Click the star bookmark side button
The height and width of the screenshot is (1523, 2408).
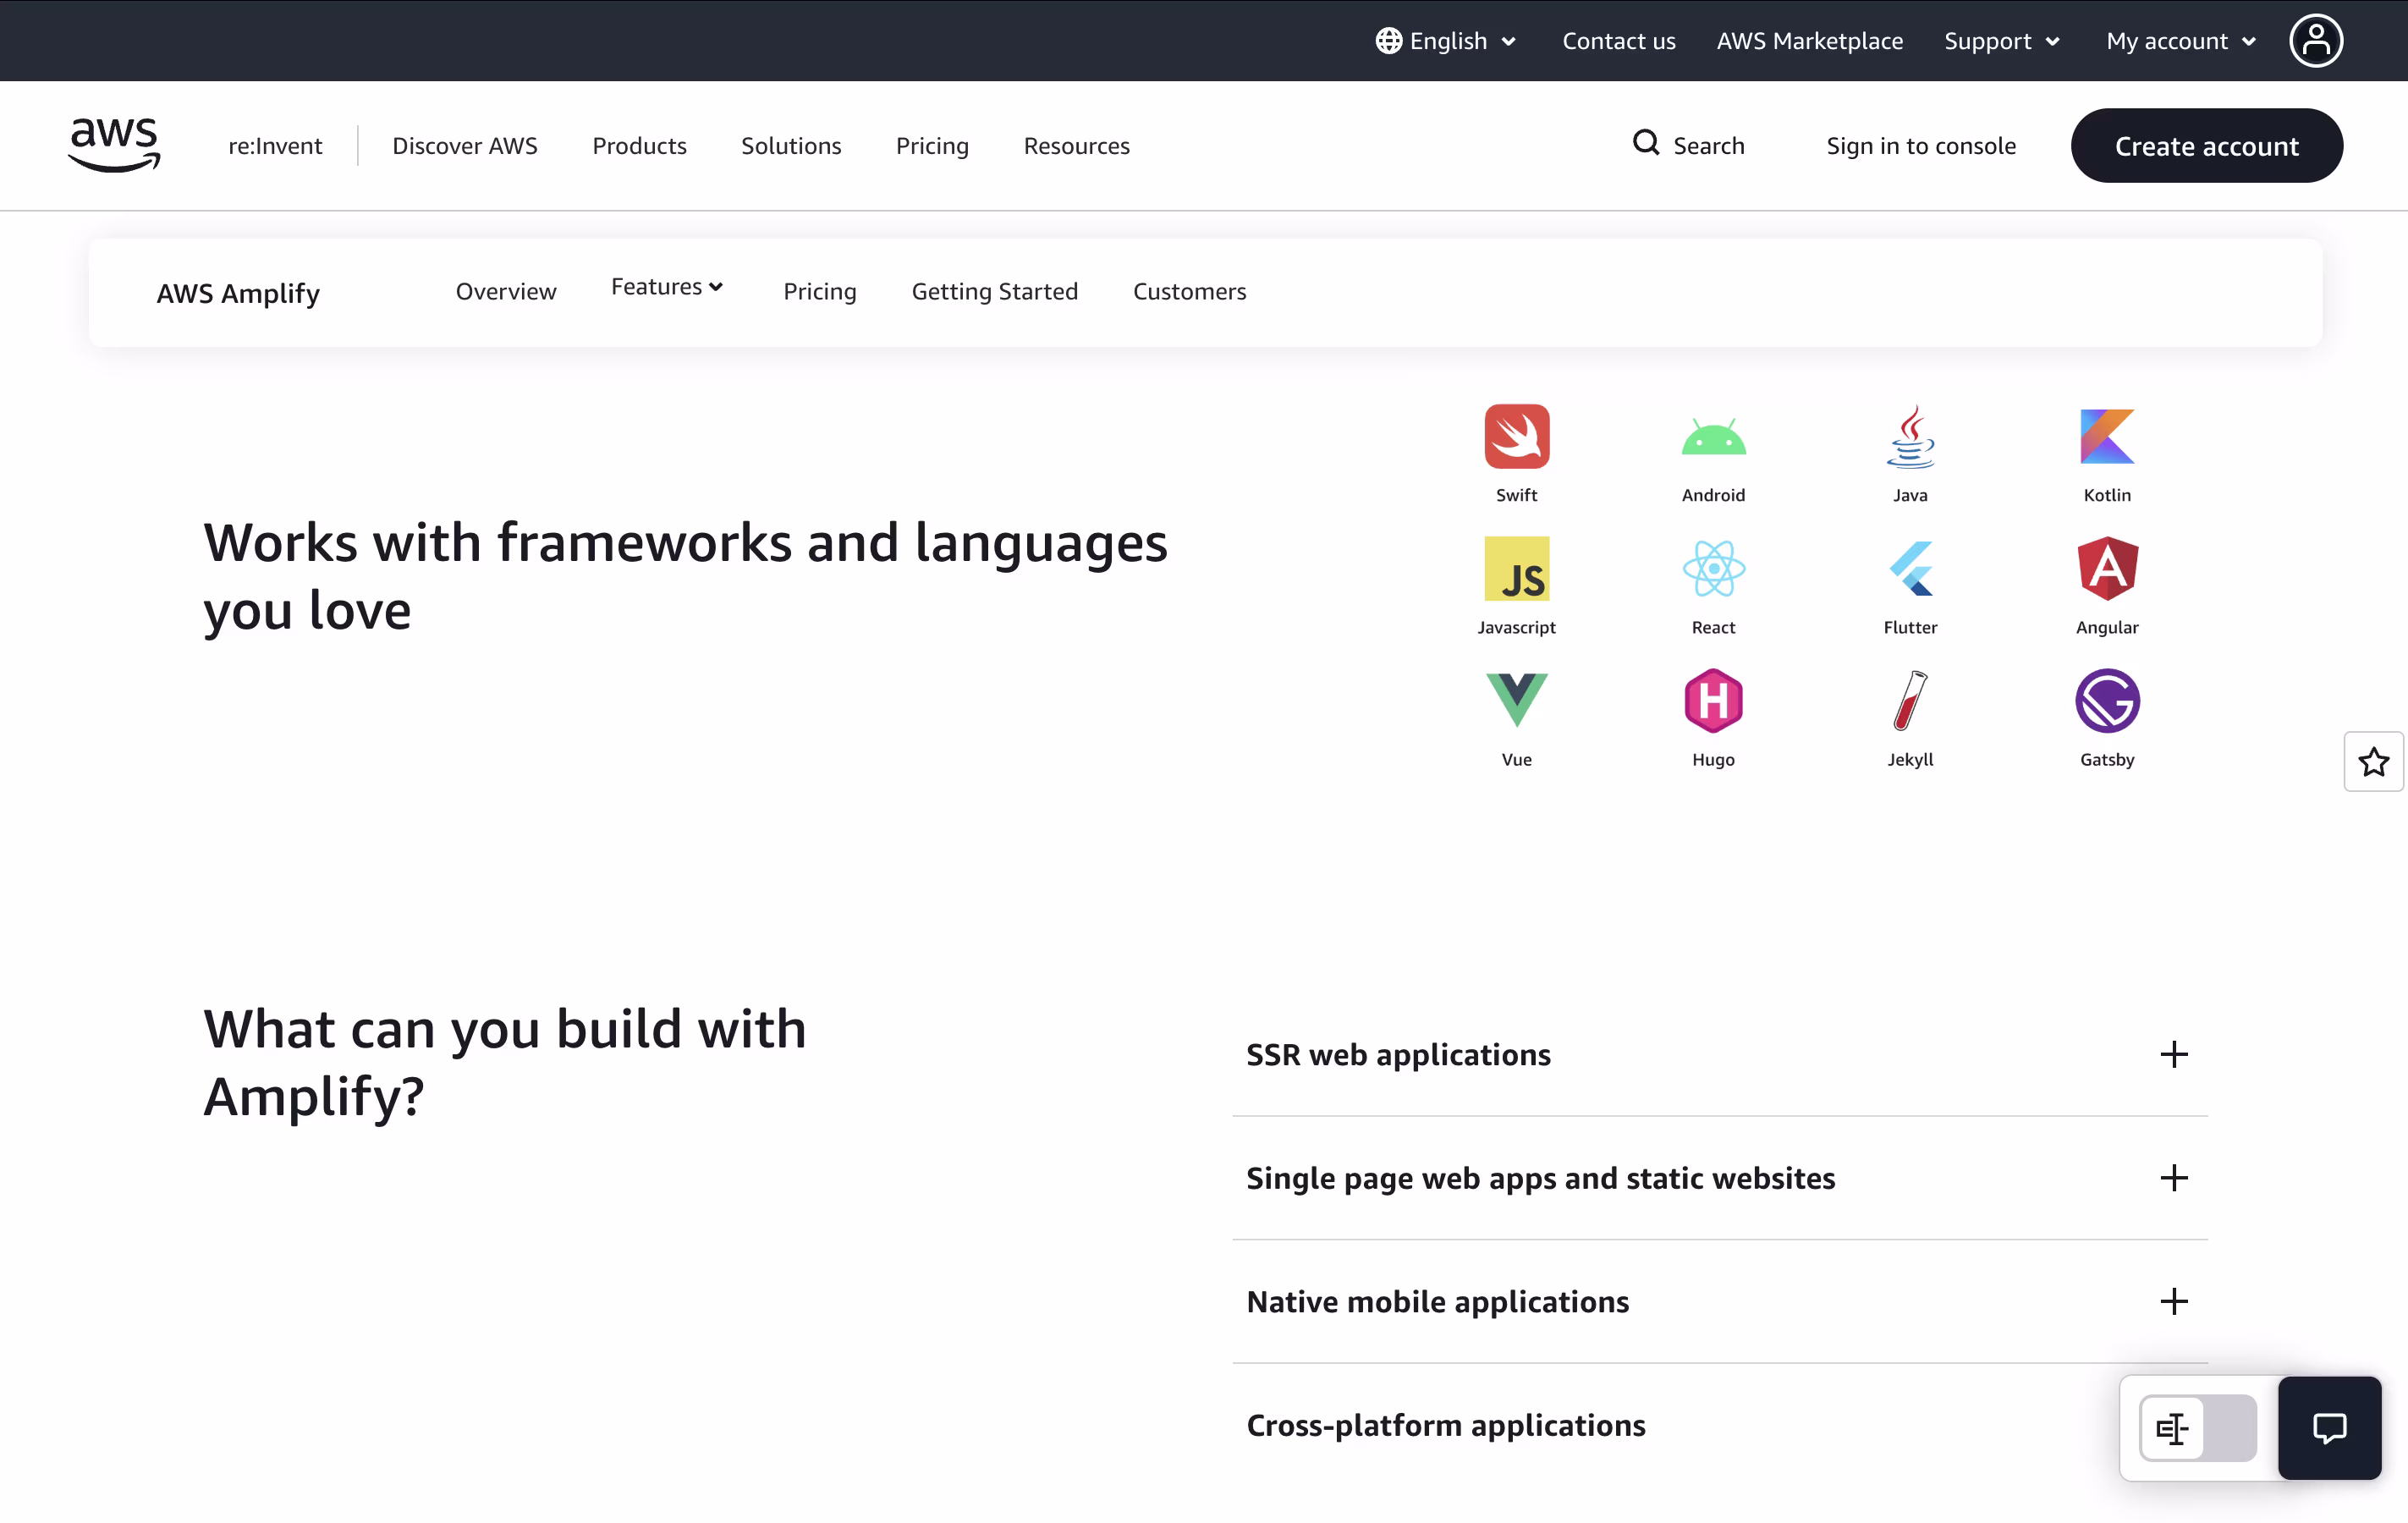[2373, 762]
